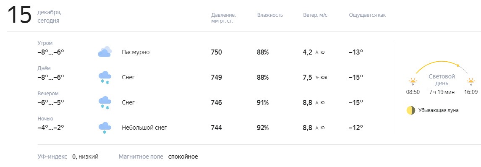Click the sun position dot on daylight arc
Image resolution: width=481 pixels, height=167 pixels.
coord(457,65)
